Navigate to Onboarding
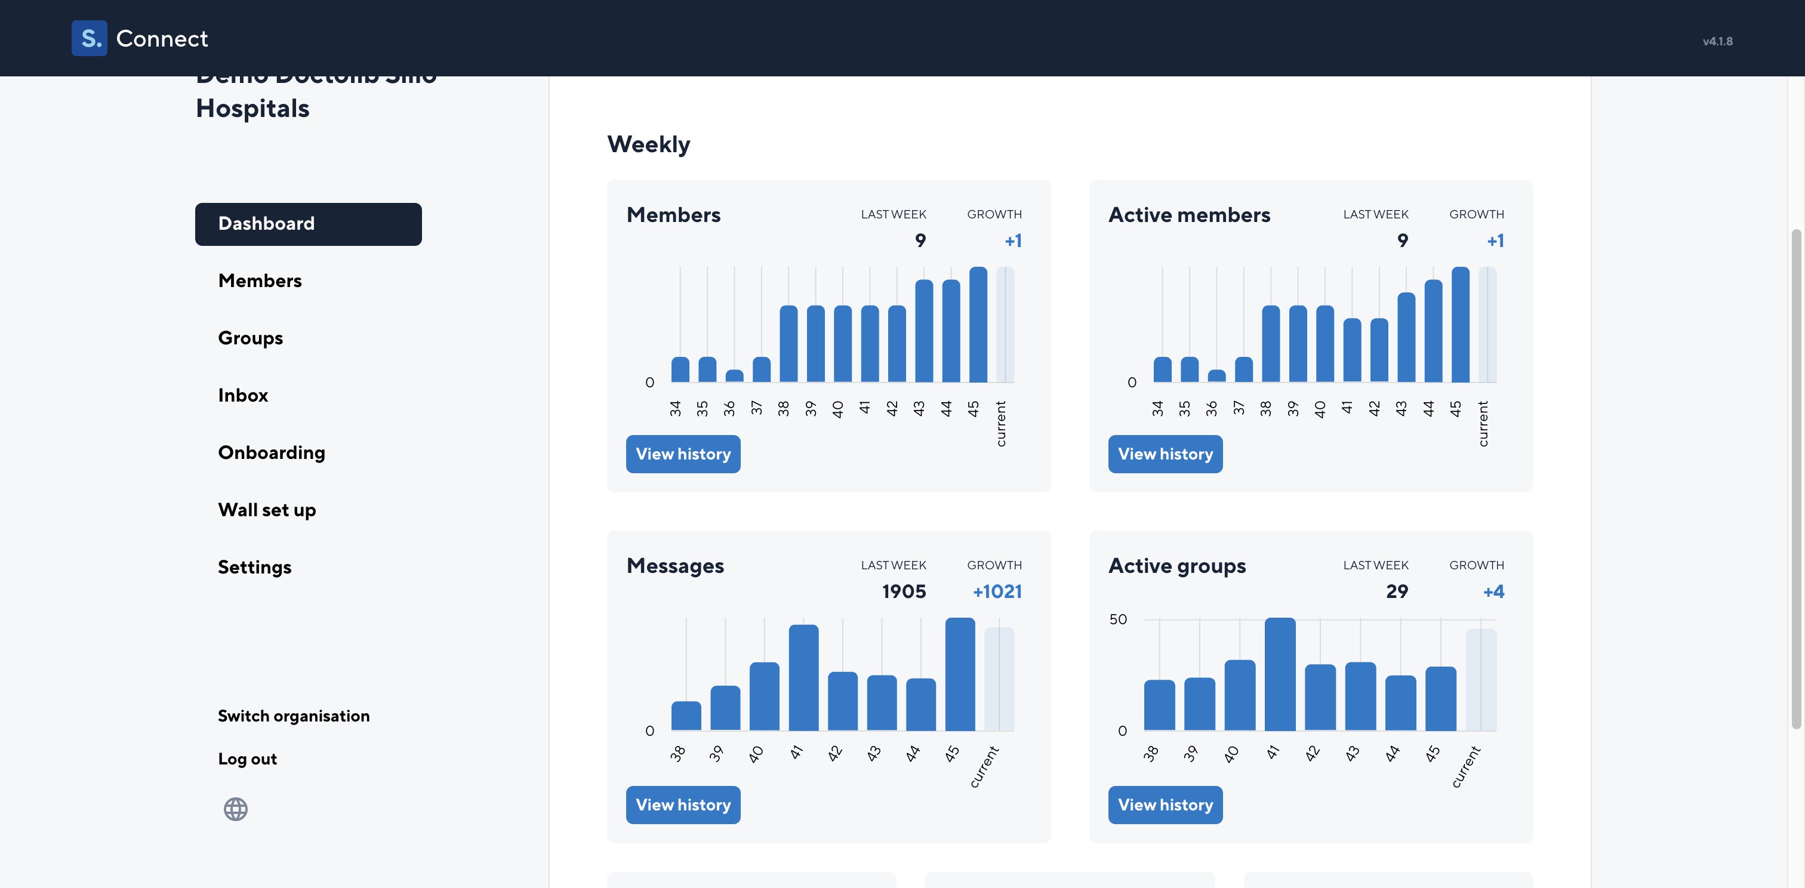Viewport: 1805px width, 888px height. click(271, 453)
